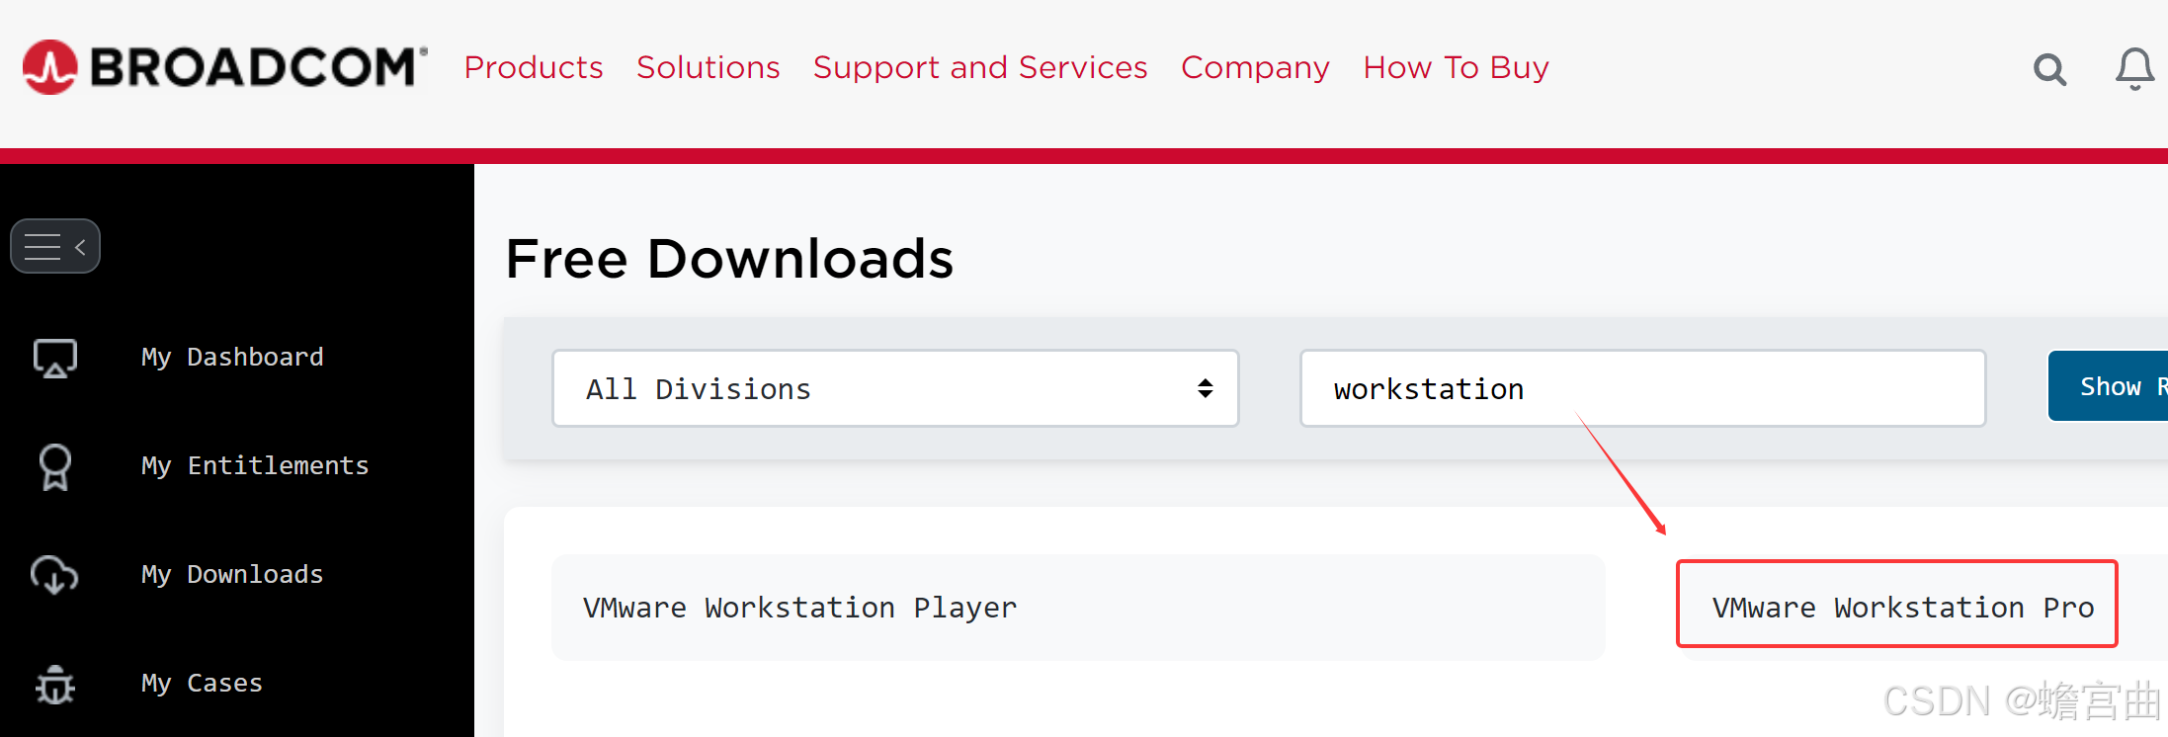The image size is (2168, 737).
Task: Open My Downloads in the sidebar
Action: click(x=232, y=574)
